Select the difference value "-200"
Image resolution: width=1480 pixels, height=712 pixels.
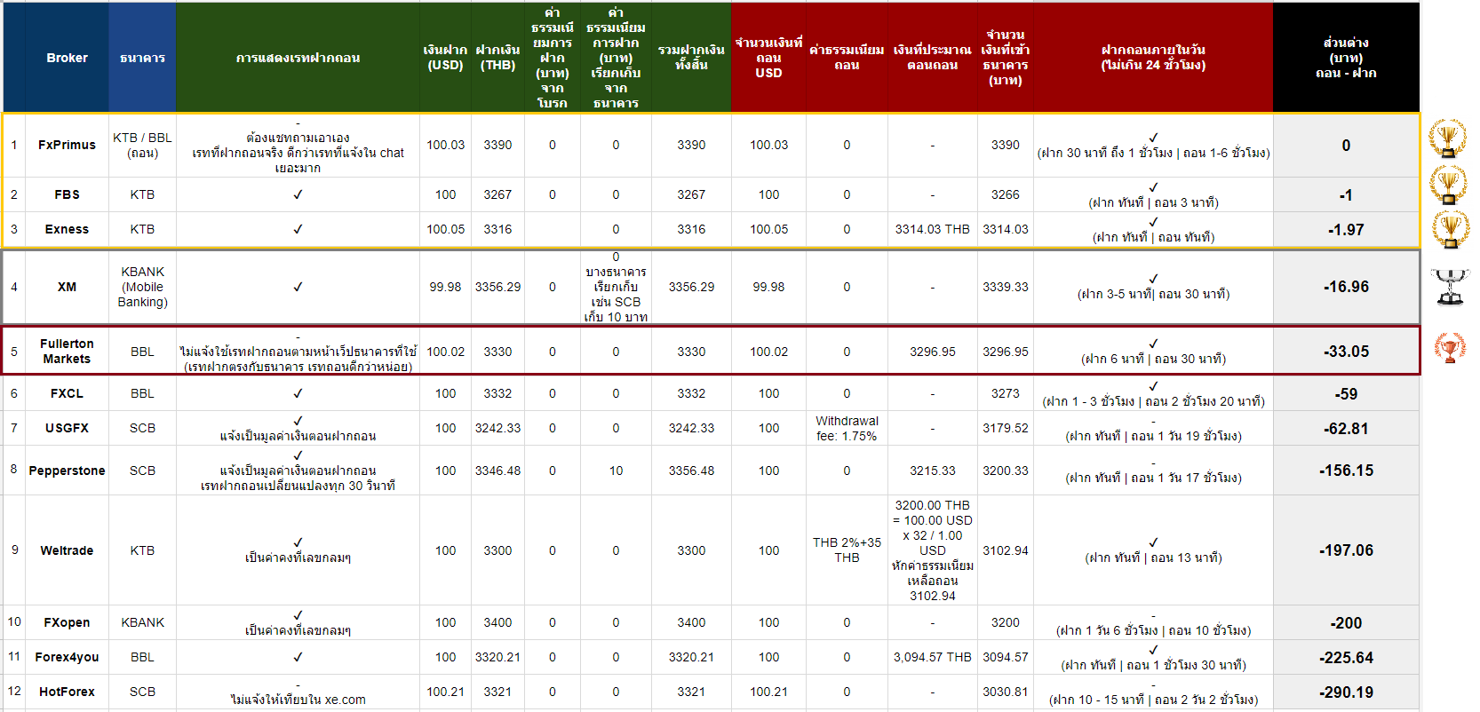pyautogui.click(x=1346, y=623)
